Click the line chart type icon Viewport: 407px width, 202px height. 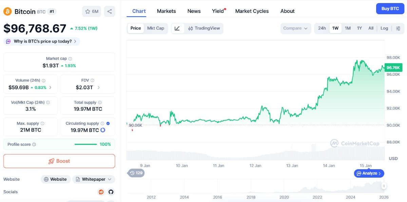(177, 28)
